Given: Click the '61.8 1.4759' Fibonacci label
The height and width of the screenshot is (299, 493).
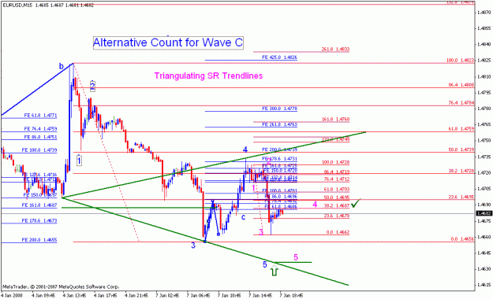Looking at the screenshot, I should pos(461,129).
